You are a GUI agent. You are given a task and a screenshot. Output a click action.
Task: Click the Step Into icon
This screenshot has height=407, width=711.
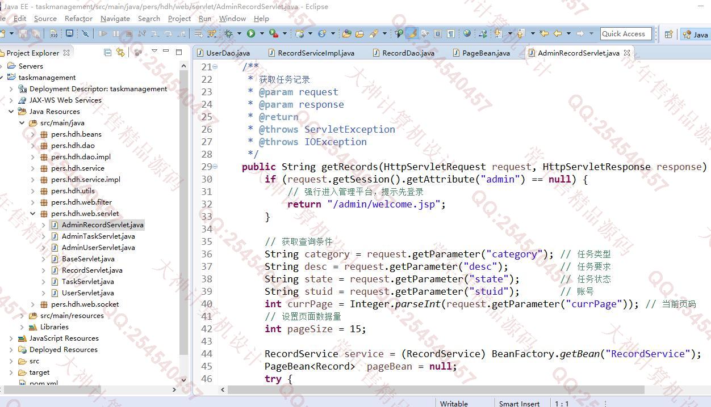pos(155,34)
